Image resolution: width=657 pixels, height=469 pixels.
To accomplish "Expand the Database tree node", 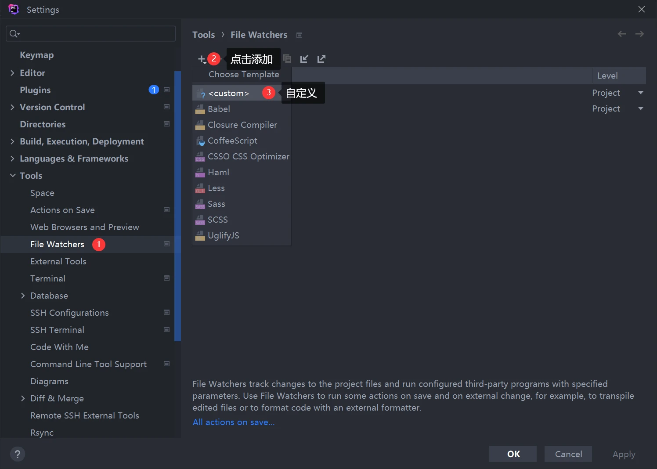I will coord(23,296).
